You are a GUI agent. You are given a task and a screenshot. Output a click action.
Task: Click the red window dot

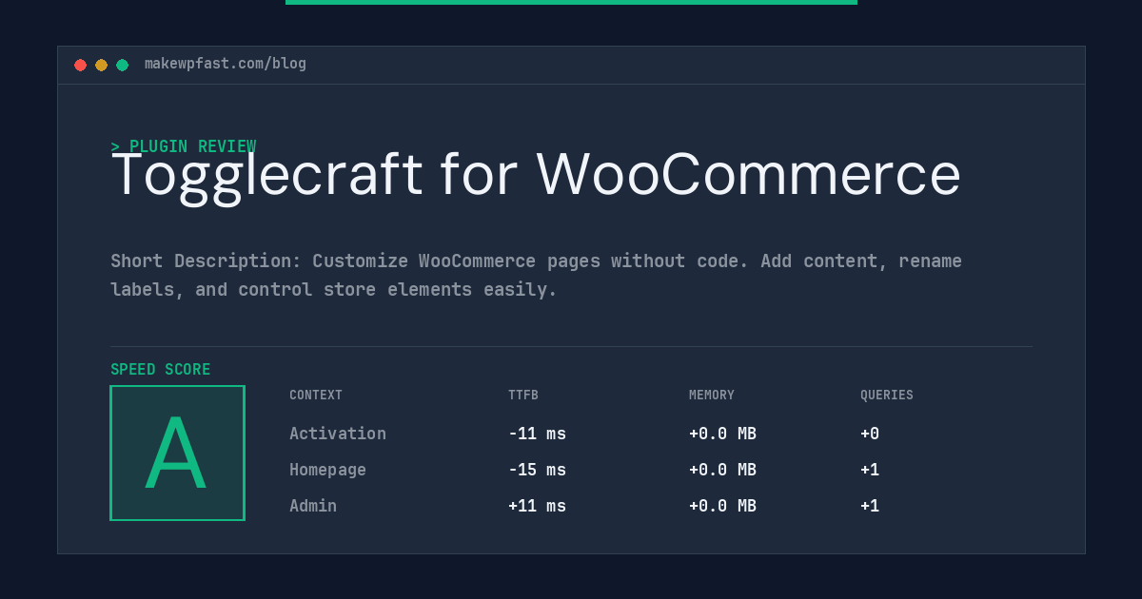80,65
